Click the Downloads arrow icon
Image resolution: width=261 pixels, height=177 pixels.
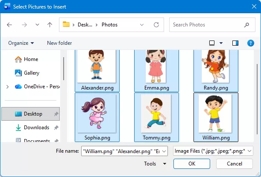coord(18,128)
